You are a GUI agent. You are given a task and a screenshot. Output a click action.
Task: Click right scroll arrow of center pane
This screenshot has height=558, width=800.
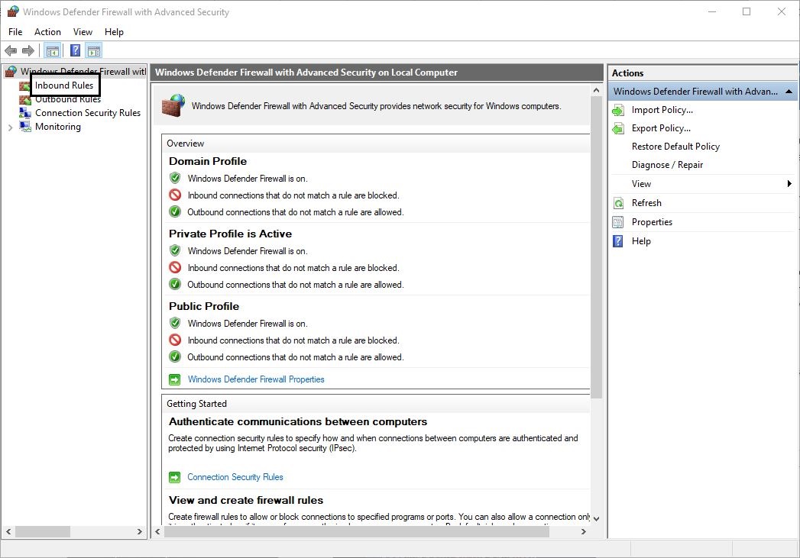pyautogui.click(x=584, y=532)
